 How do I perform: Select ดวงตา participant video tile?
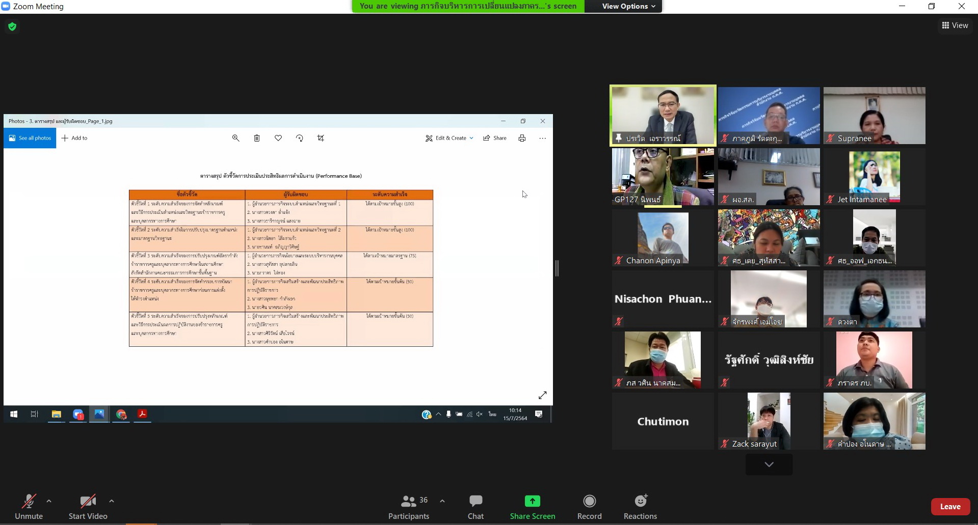[874, 299]
